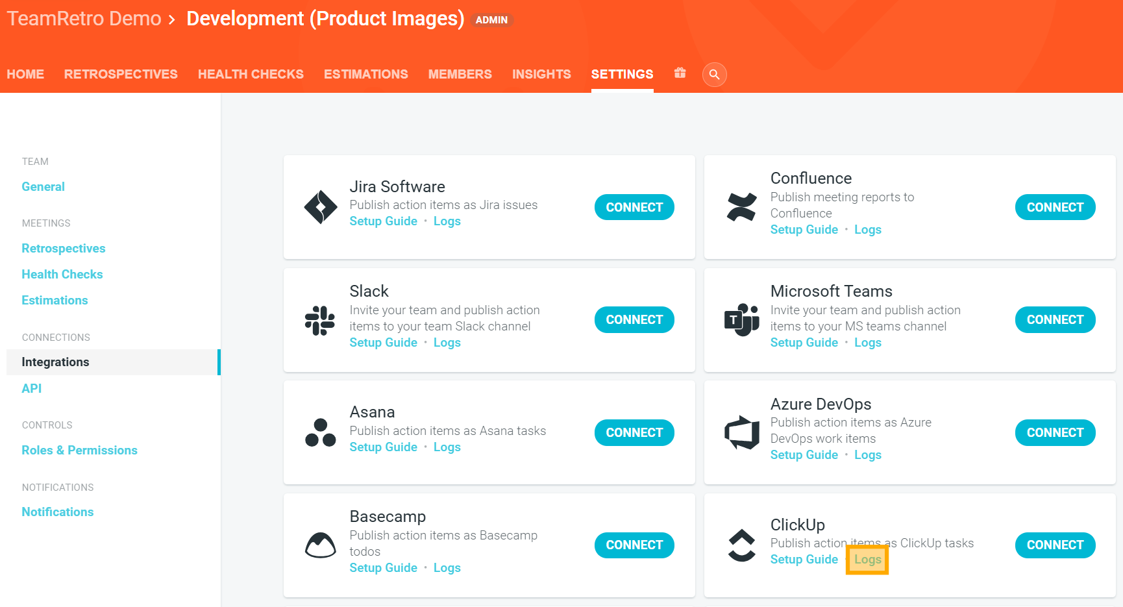This screenshot has height=607, width=1123.
Task: Connect the Slack integration
Action: click(x=634, y=319)
